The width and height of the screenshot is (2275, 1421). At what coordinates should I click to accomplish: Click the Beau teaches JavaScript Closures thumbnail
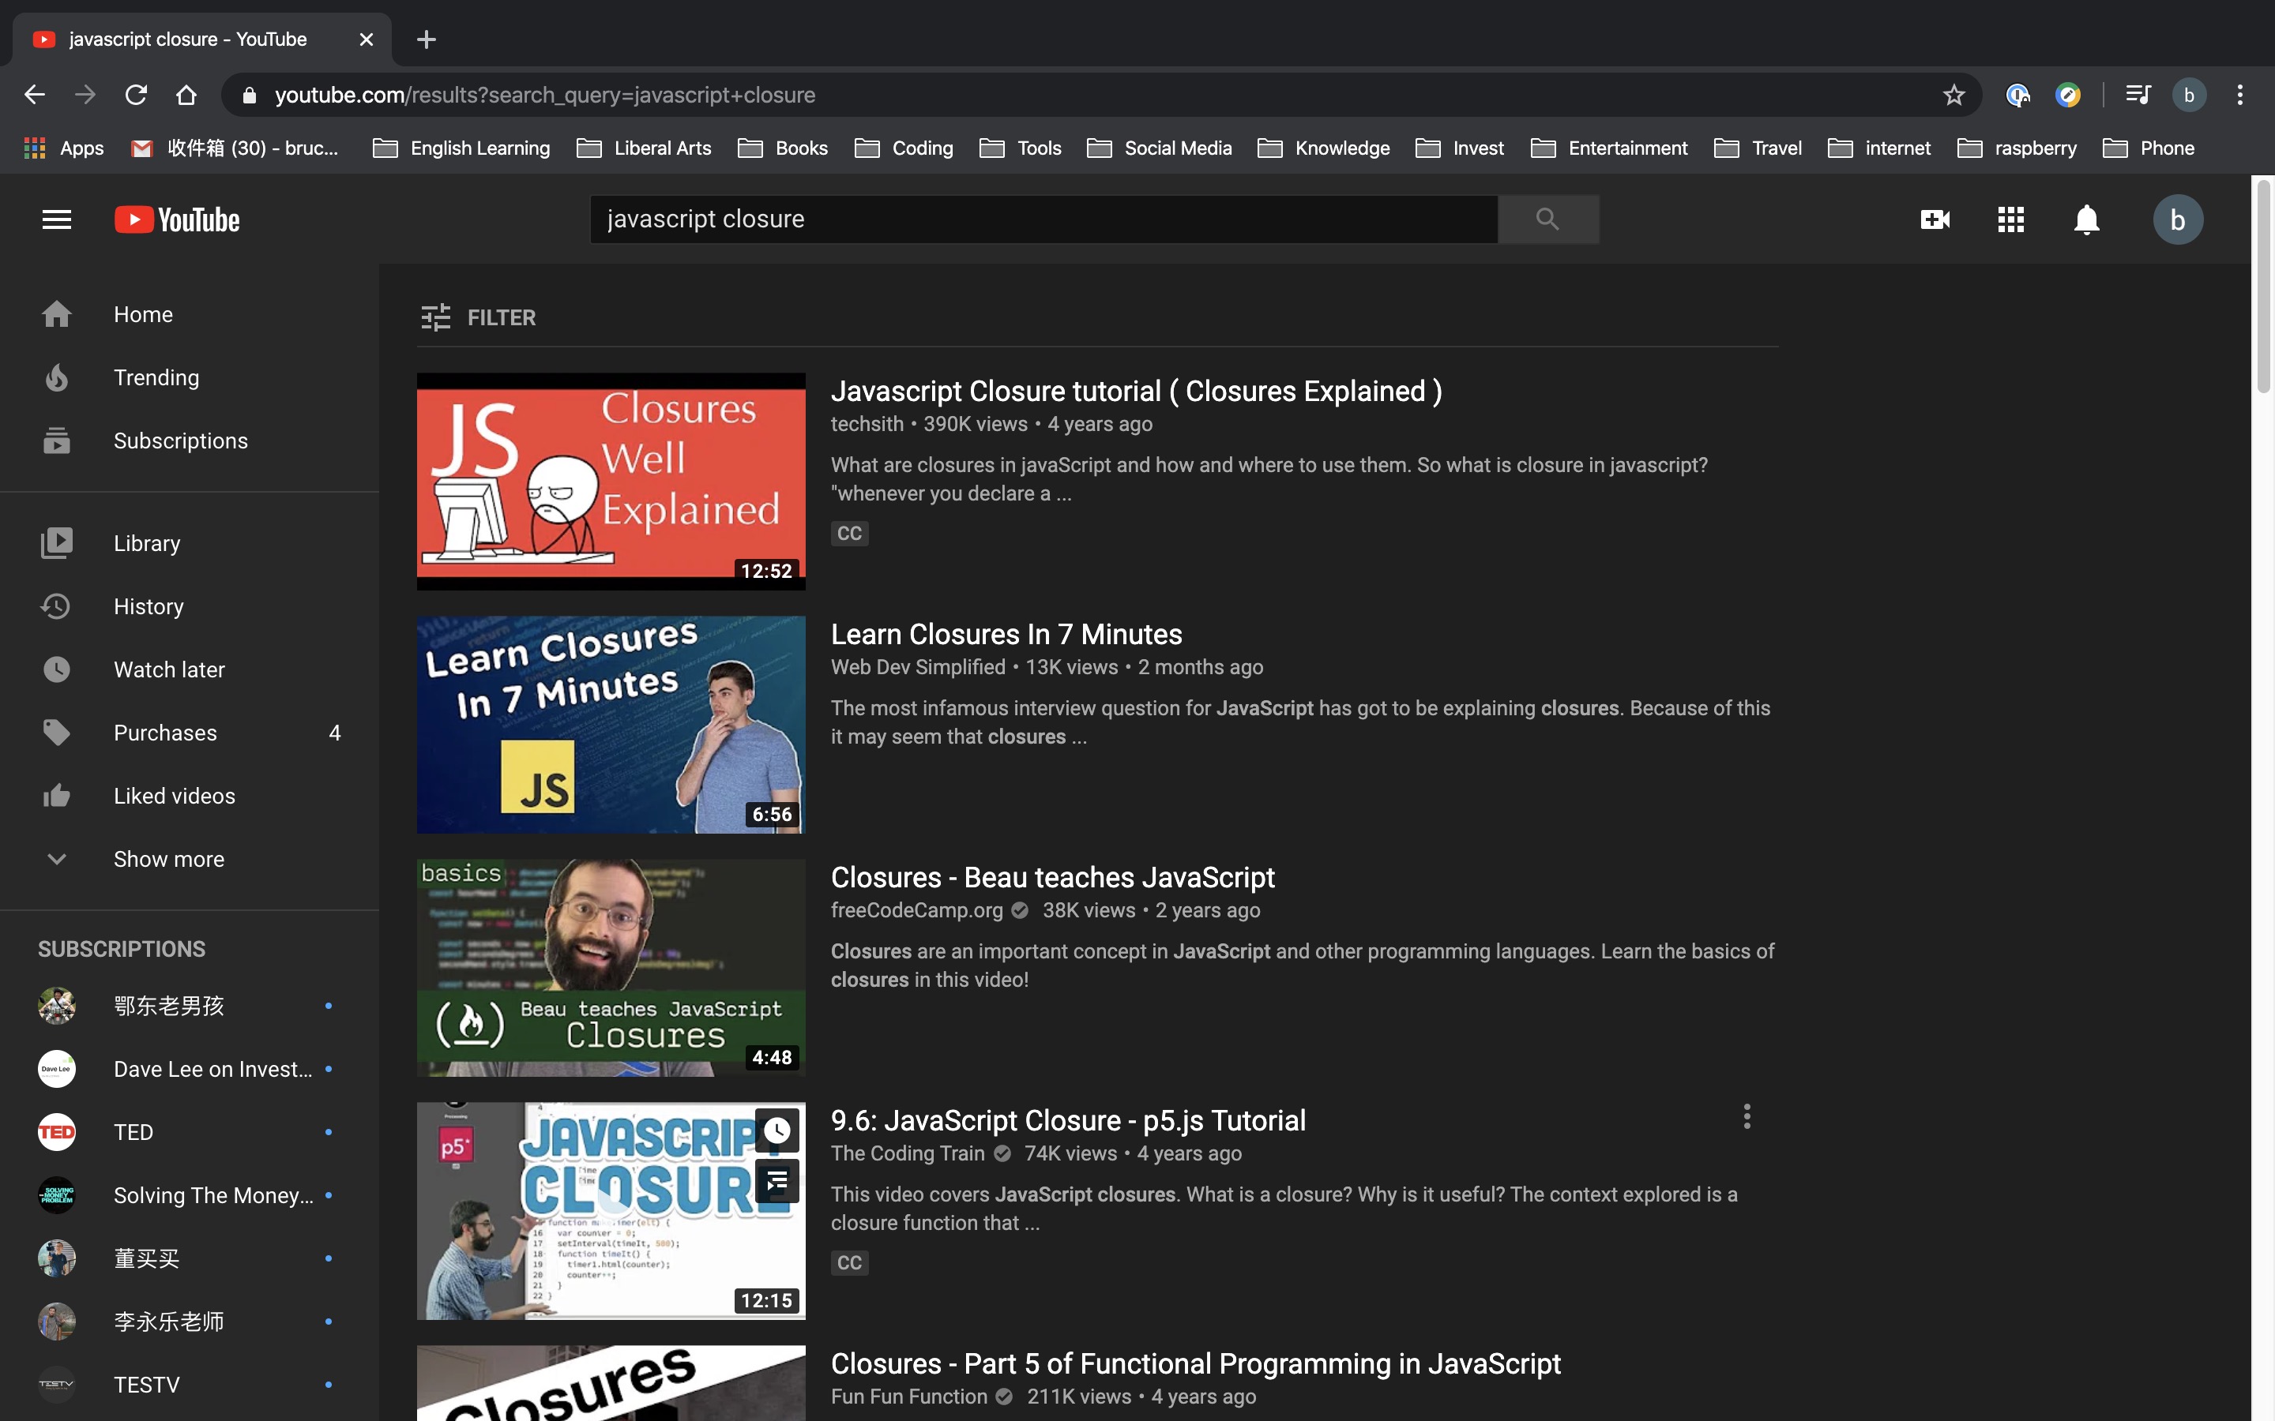(x=611, y=967)
